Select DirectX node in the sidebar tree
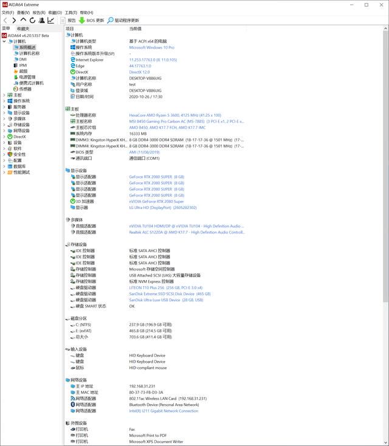 (x=16, y=137)
